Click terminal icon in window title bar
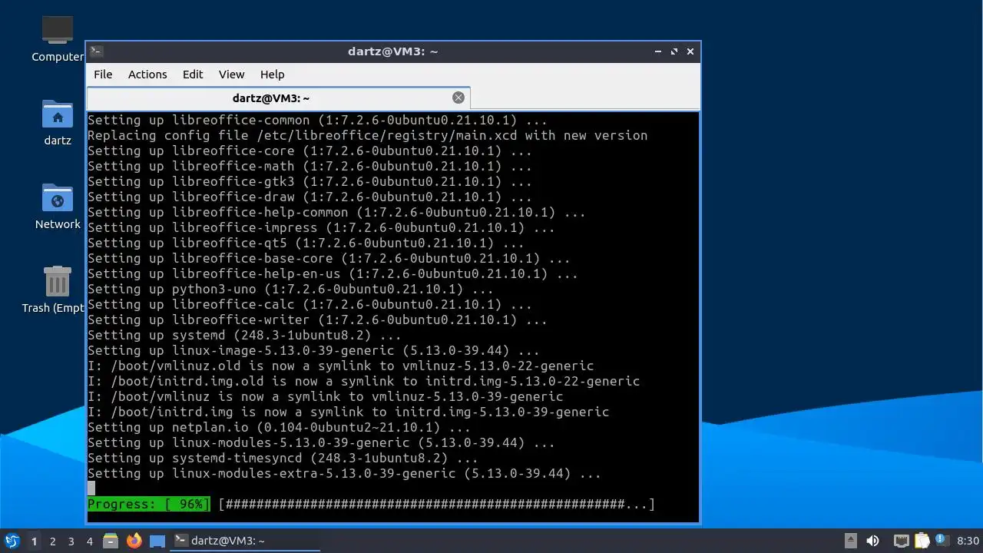The image size is (983, 553). click(x=97, y=51)
